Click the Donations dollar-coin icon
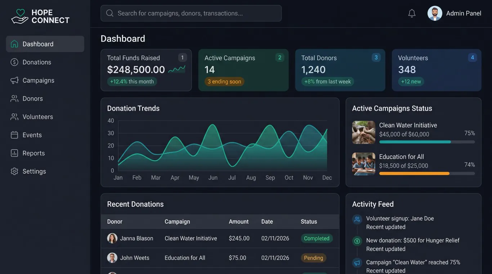Image resolution: width=492 pixels, height=274 pixels. tap(14, 62)
